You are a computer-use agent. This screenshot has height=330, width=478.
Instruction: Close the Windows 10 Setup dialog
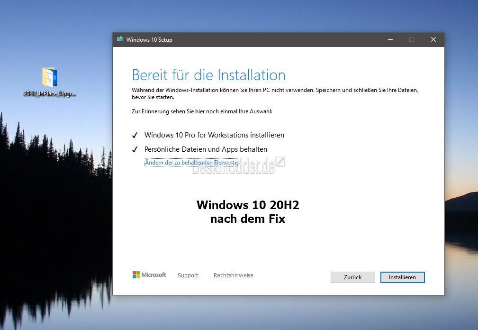433,39
